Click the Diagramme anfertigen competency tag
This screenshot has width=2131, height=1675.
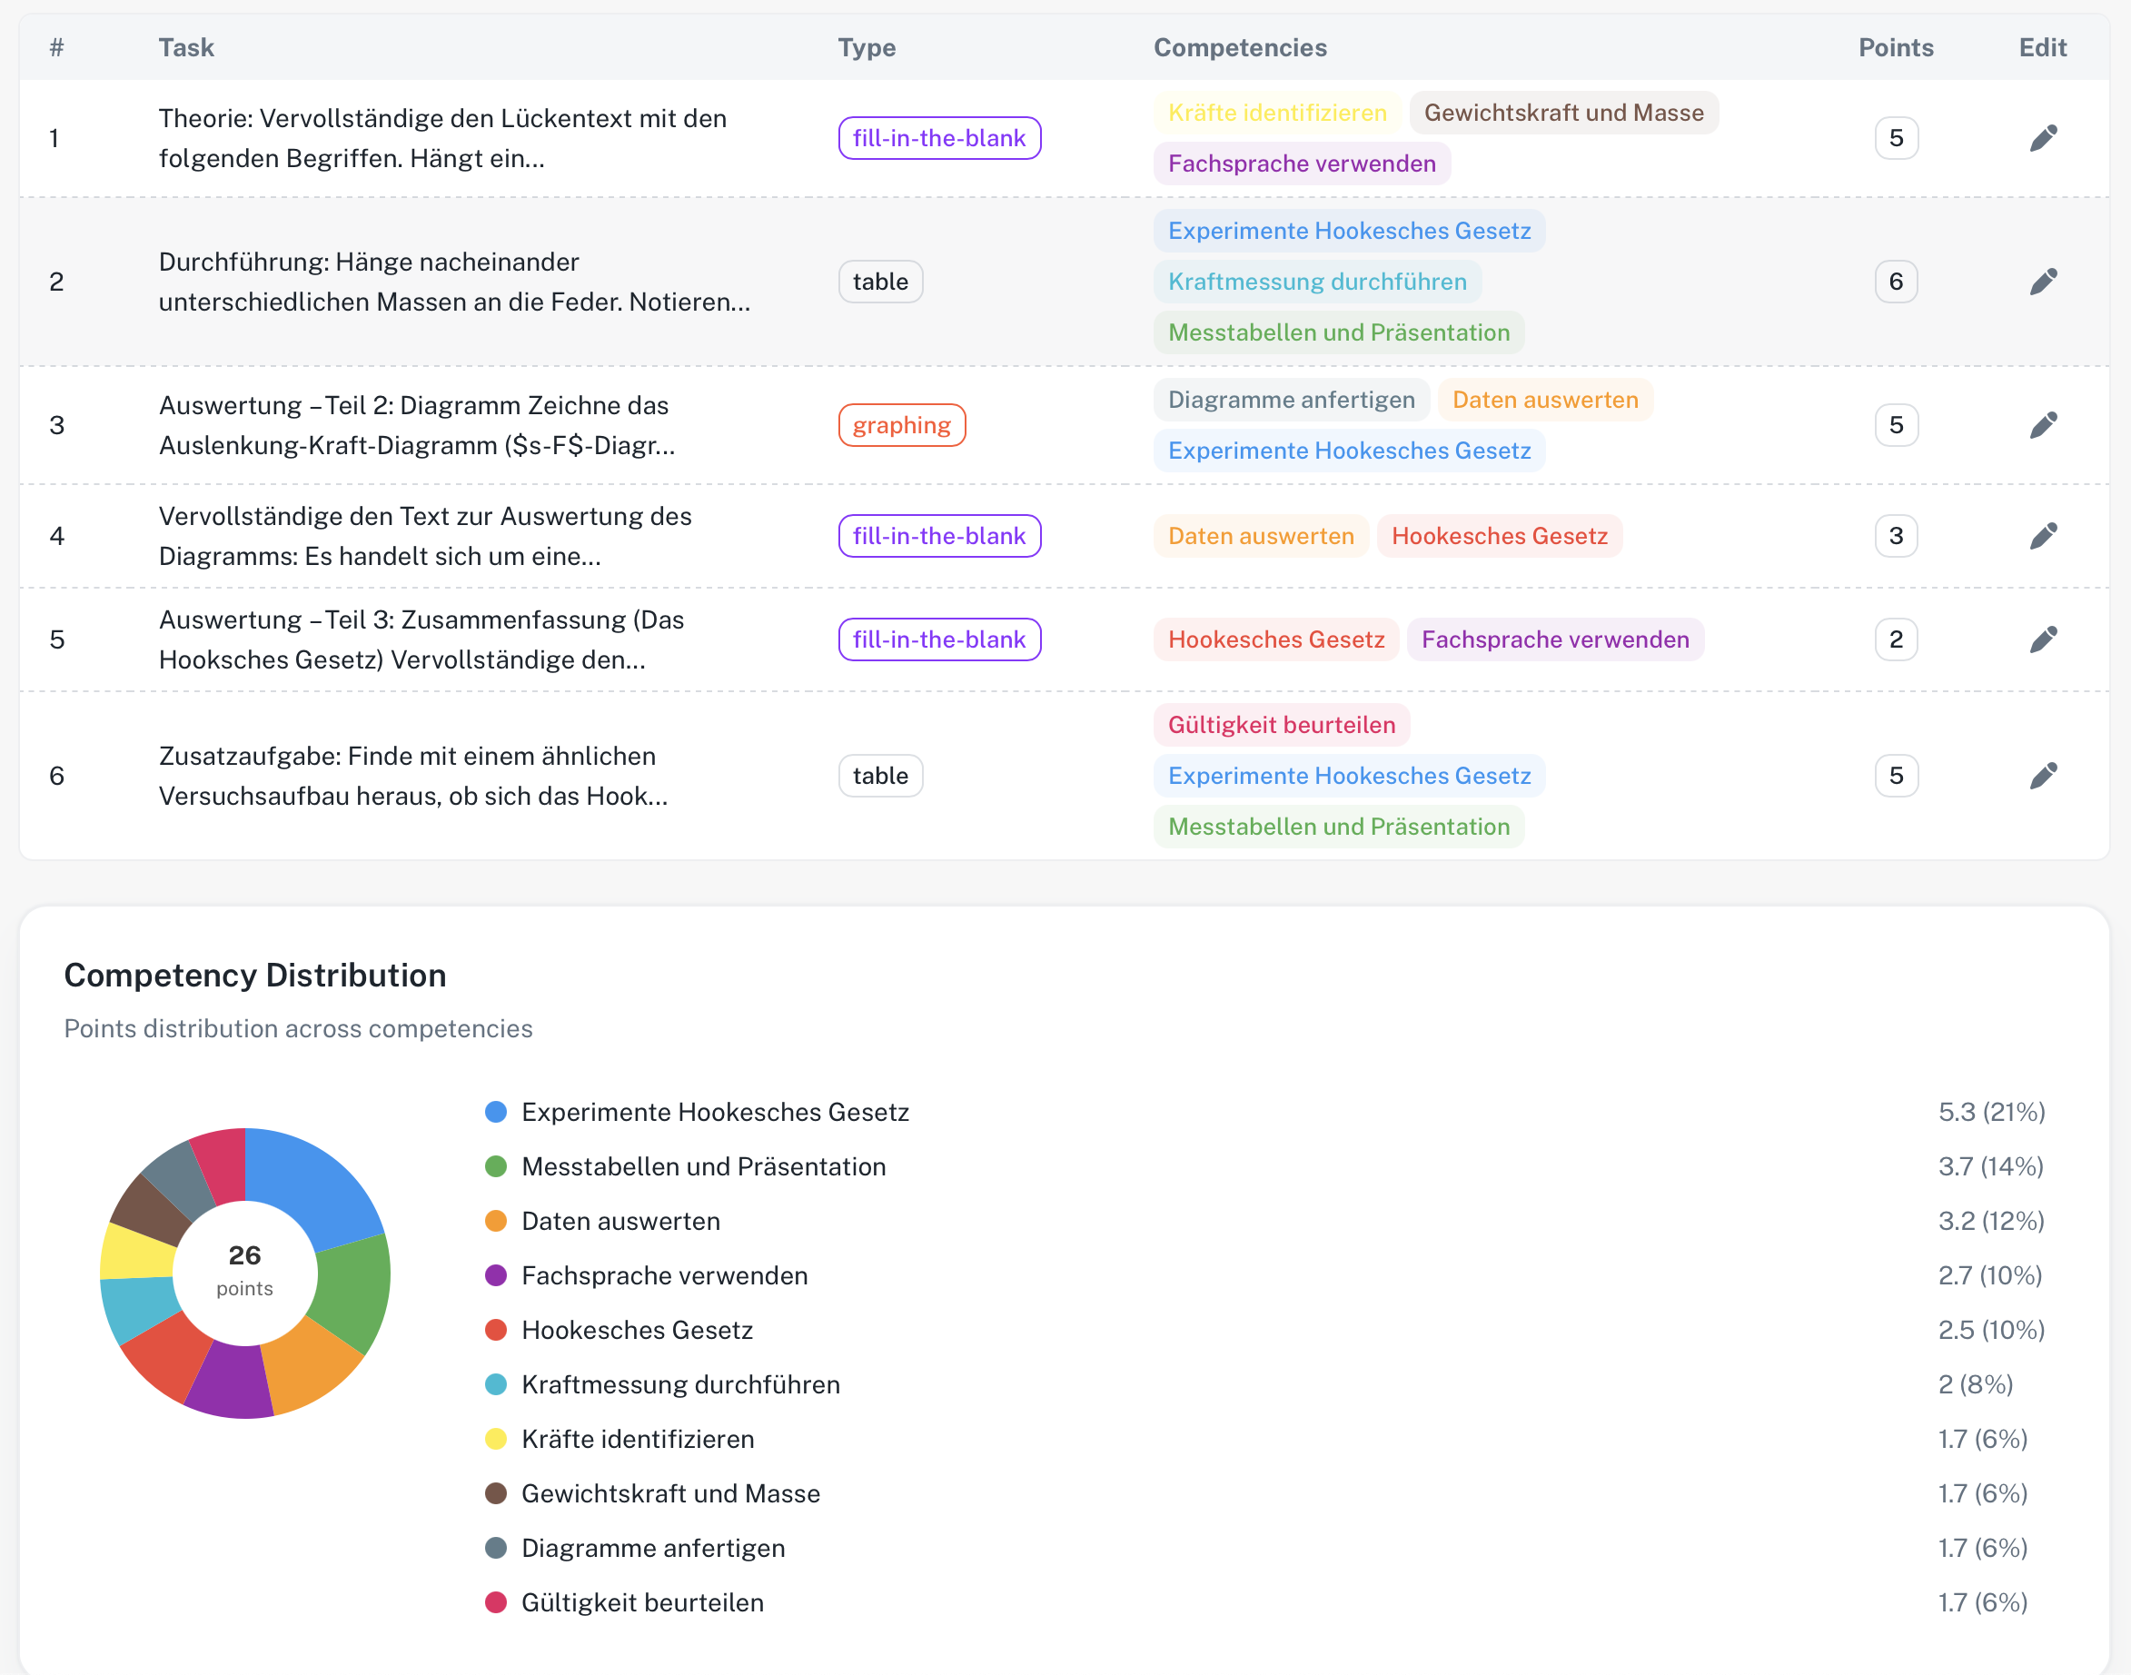pyautogui.click(x=1291, y=399)
